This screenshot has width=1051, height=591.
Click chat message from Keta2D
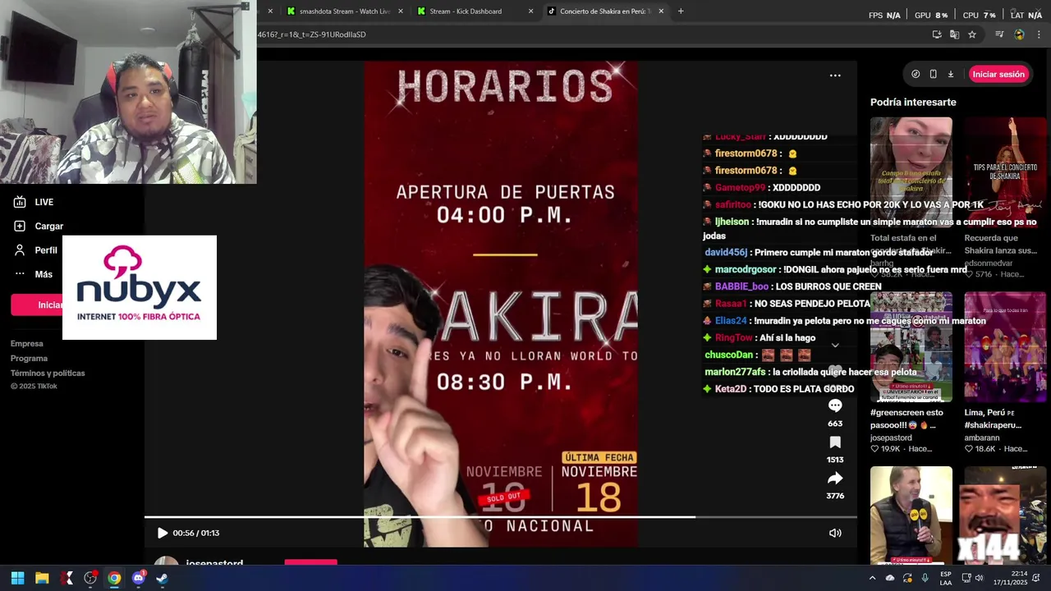[x=778, y=389]
